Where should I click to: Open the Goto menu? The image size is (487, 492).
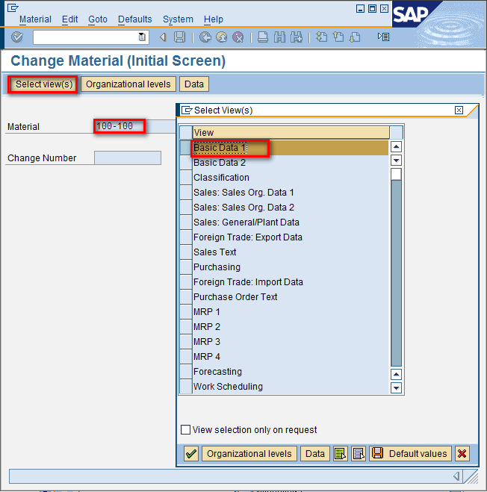pyautogui.click(x=97, y=19)
